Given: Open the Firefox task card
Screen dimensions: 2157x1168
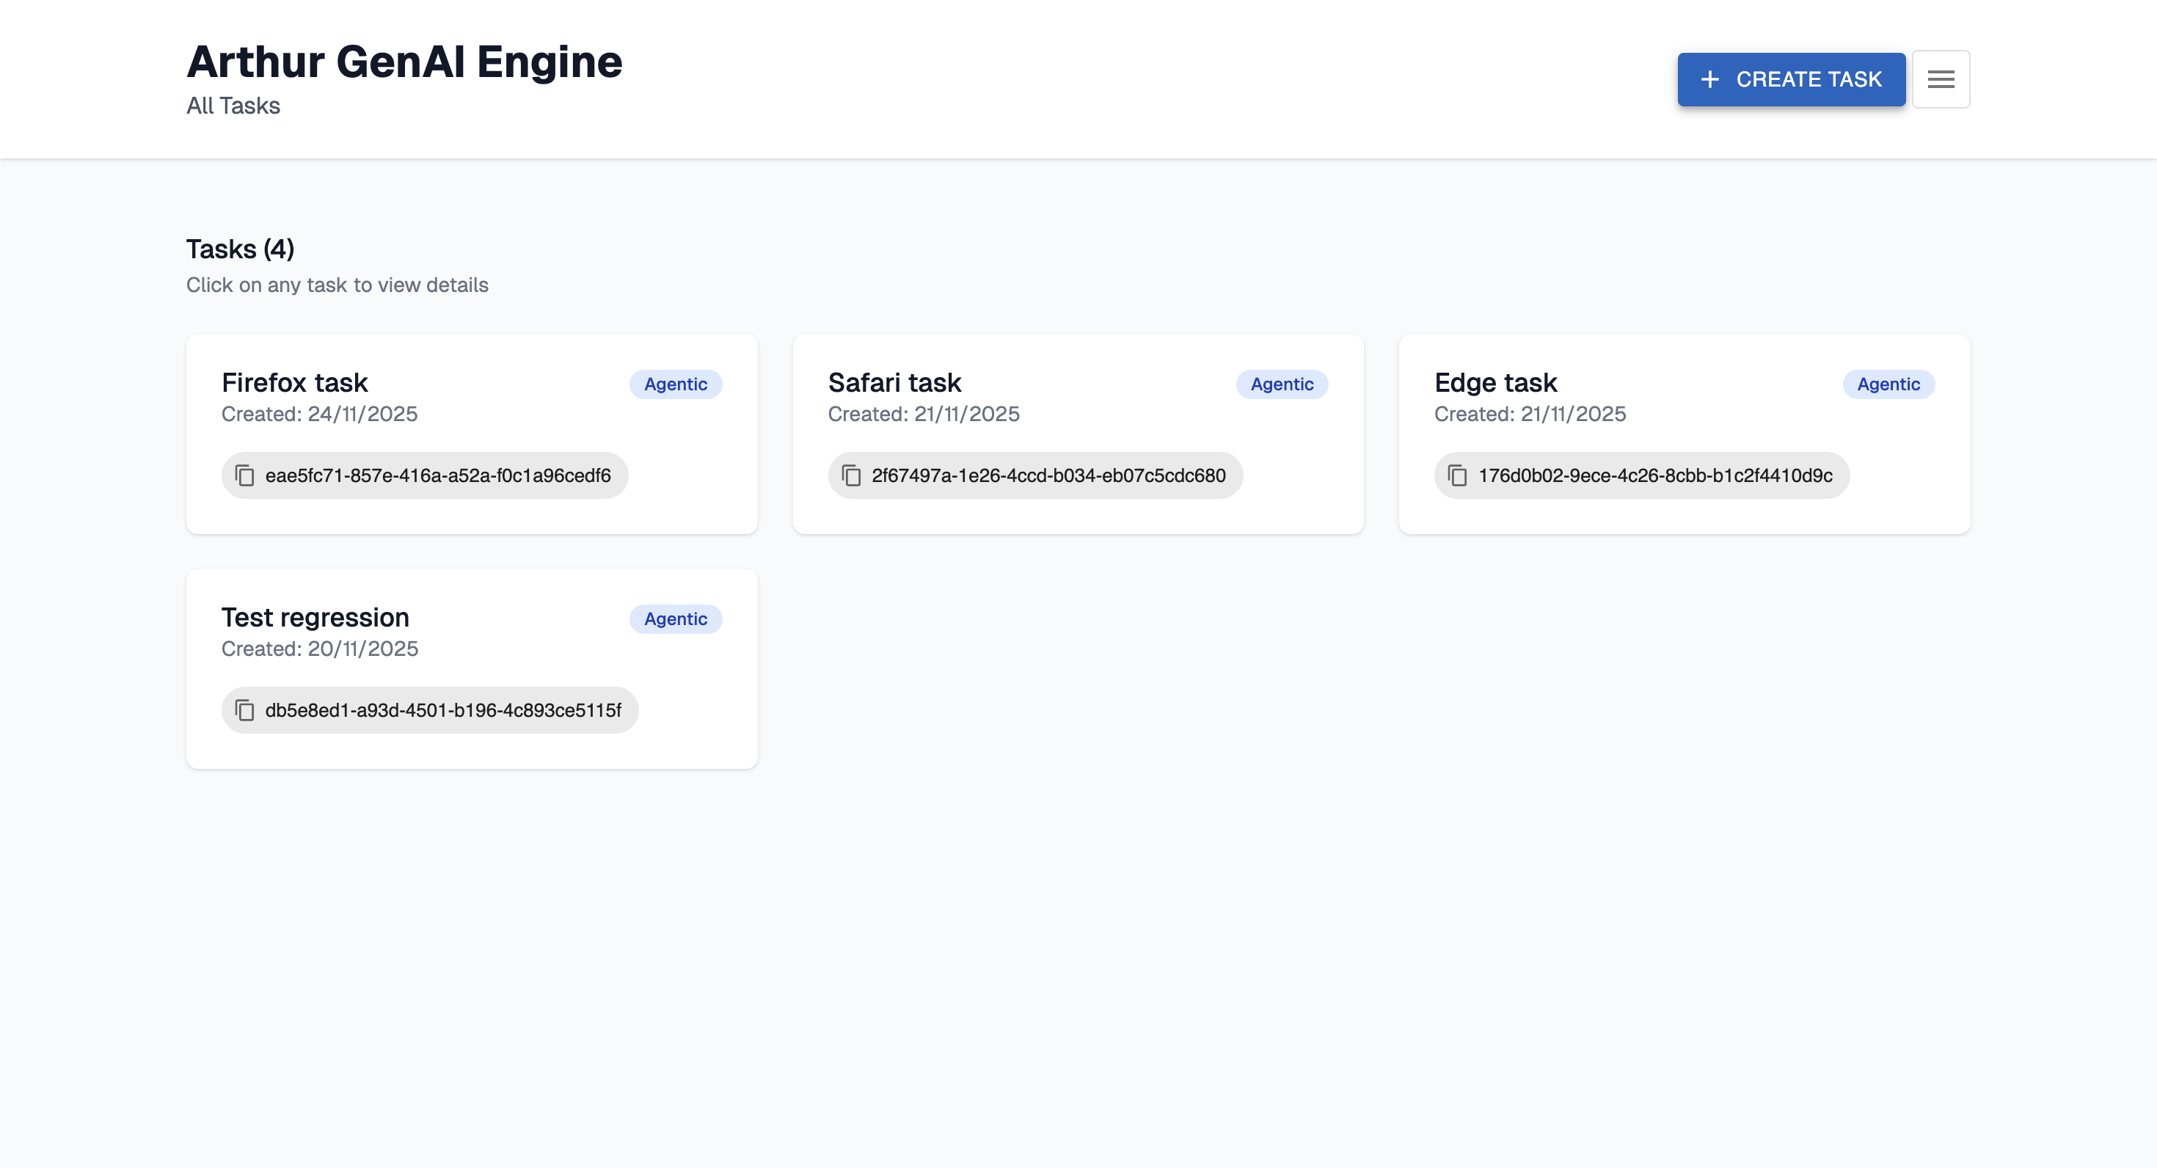Looking at the screenshot, I should [472, 434].
